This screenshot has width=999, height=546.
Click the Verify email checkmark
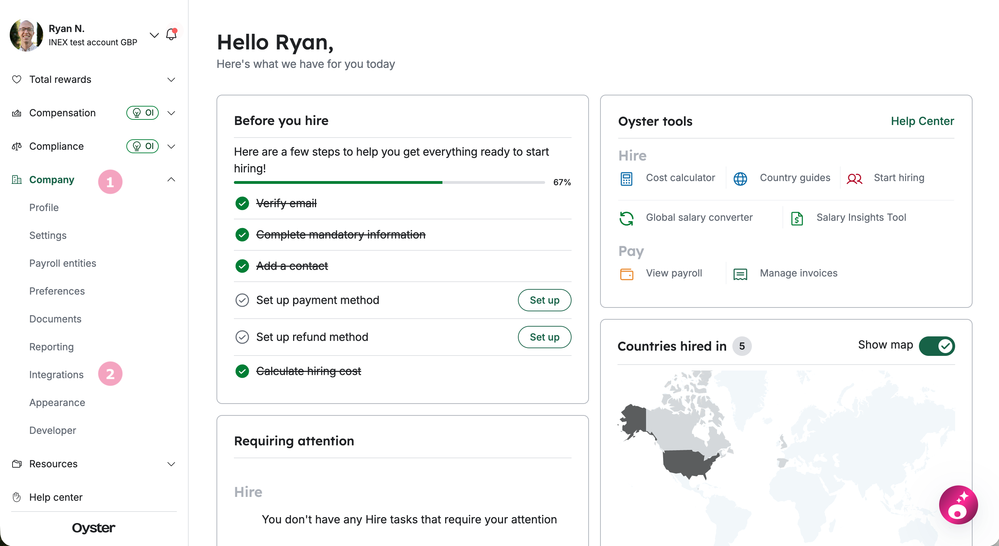coord(242,203)
